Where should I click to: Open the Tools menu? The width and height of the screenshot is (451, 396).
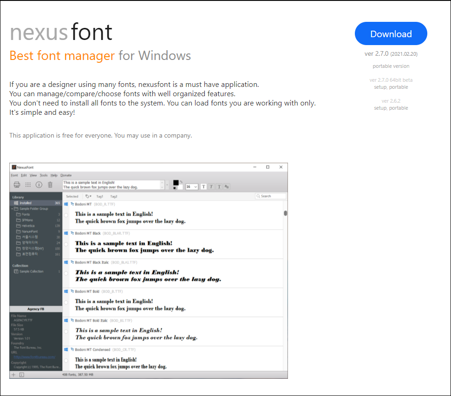(x=44, y=175)
